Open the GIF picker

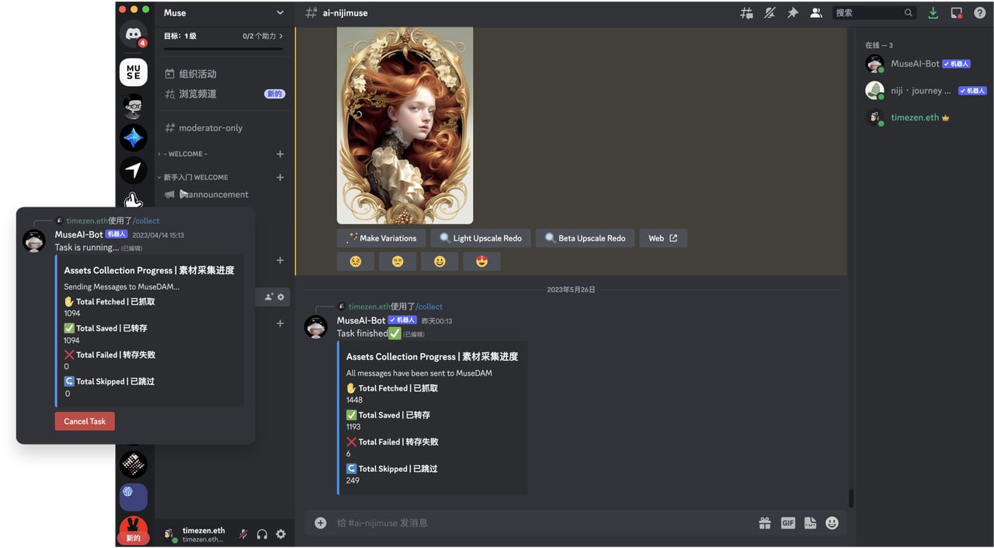pos(787,523)
